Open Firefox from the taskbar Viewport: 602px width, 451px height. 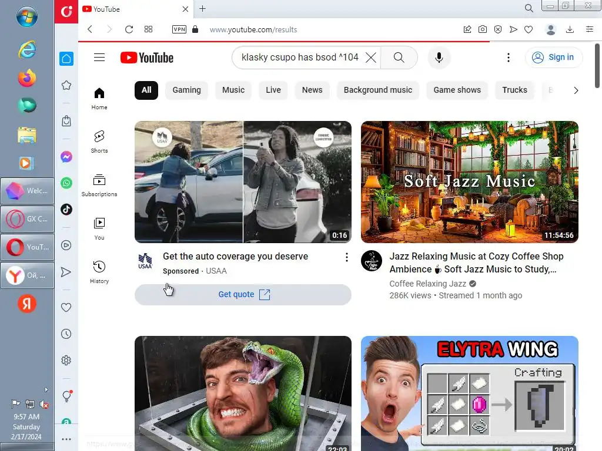point(27,78)
